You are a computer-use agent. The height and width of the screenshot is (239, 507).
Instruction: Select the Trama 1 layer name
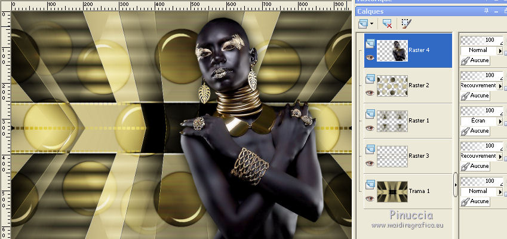(419, 191)
